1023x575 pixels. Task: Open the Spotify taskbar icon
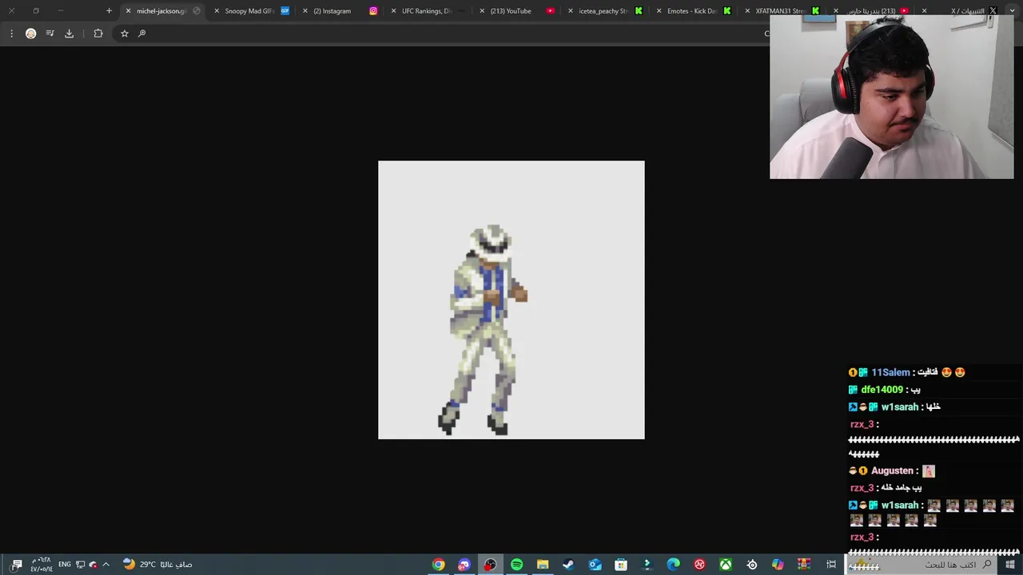(x=516, y=565)
